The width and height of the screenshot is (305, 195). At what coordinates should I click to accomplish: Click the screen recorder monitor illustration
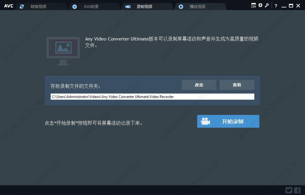point(63,51)
